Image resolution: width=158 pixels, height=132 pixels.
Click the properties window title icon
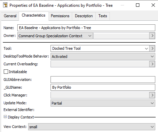pos(5,5)
